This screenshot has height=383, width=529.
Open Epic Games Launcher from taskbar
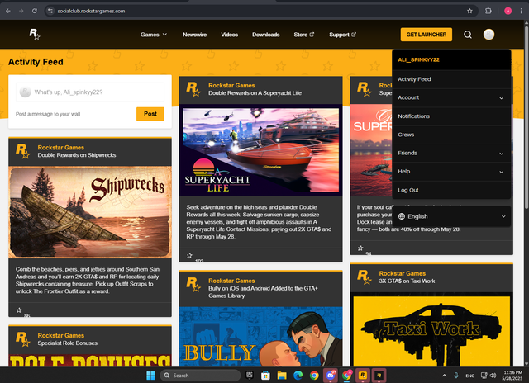(250, 376)
